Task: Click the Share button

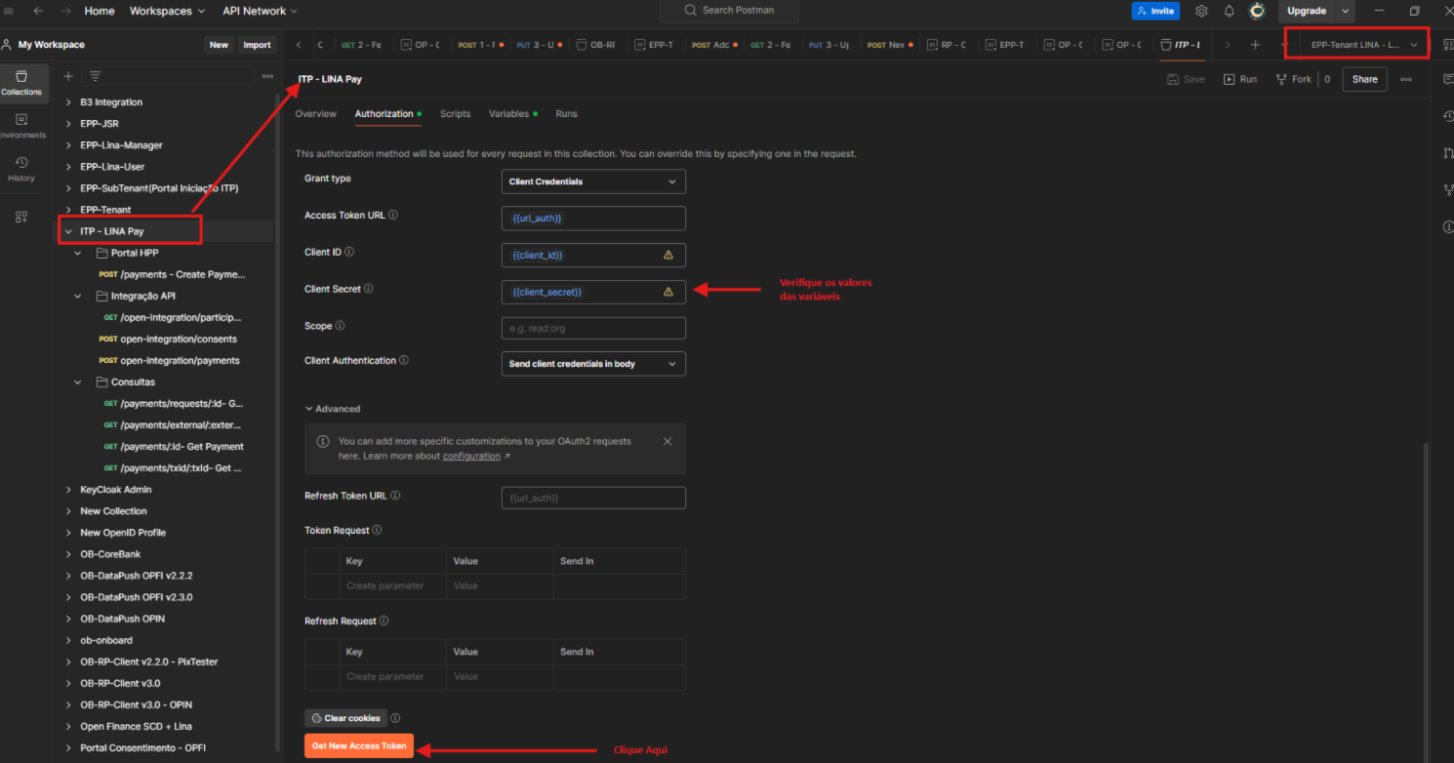Action: click(1365, 79)
